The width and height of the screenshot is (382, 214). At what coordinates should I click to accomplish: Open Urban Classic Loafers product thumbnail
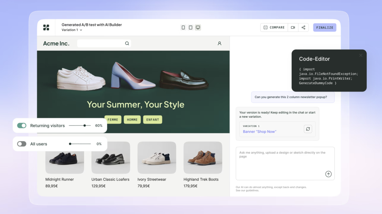(x=110, y=158)
